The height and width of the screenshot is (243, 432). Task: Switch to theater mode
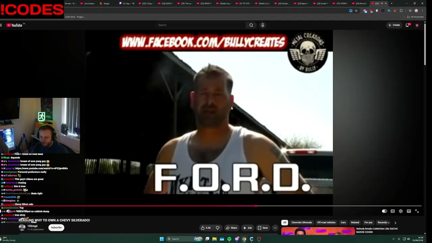[x=409, y=211]
